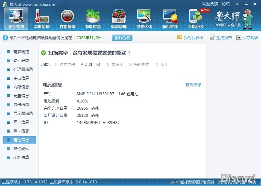Open 功耗估算 sidebar item

click(x=21, y=158)
